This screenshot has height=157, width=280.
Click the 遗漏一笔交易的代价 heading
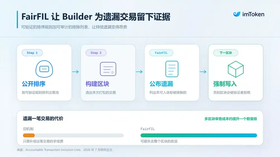click(x=43, y=119)
